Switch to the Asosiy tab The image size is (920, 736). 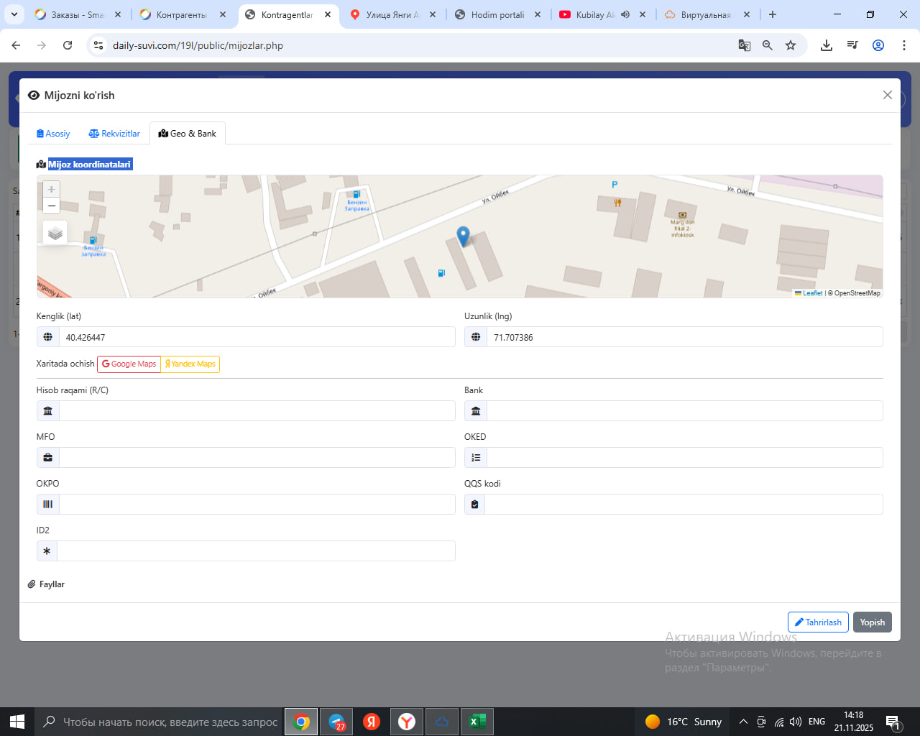tap(53, 134)
